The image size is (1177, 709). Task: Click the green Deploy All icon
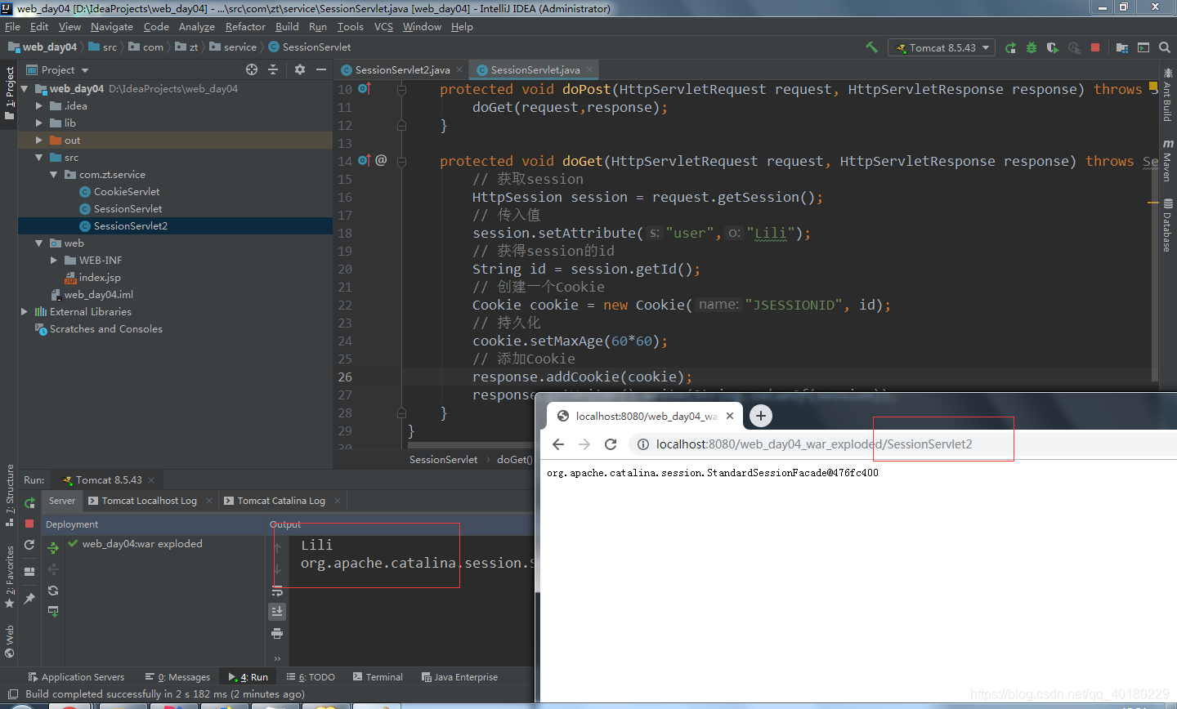click(53, 548)
